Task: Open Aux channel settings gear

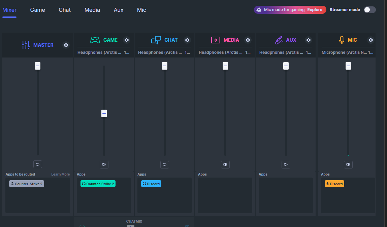Action: (309, 40)
